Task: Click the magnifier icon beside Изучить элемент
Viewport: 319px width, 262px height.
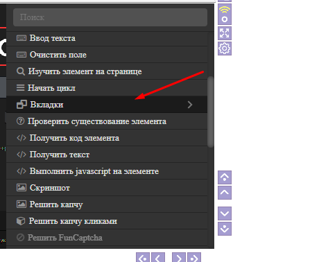Action: 21,71
